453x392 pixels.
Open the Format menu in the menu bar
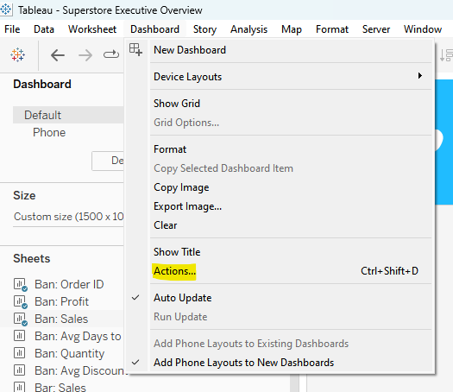[x=332, y=29]
